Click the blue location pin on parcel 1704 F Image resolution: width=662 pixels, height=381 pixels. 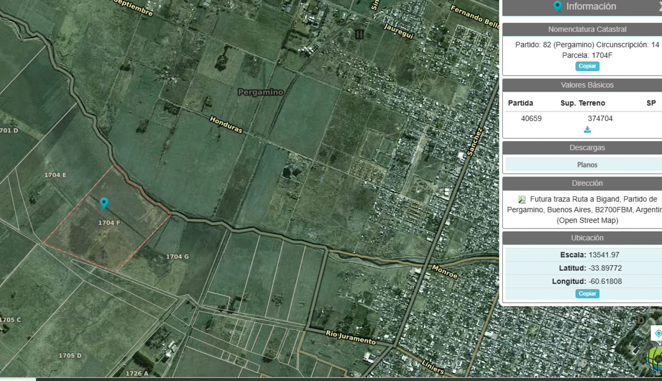coord(104,203)
